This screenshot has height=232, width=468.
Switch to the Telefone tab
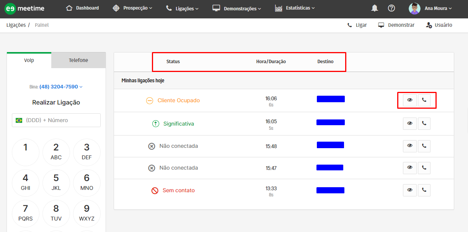pyautogui.click(x=78, y=60)
